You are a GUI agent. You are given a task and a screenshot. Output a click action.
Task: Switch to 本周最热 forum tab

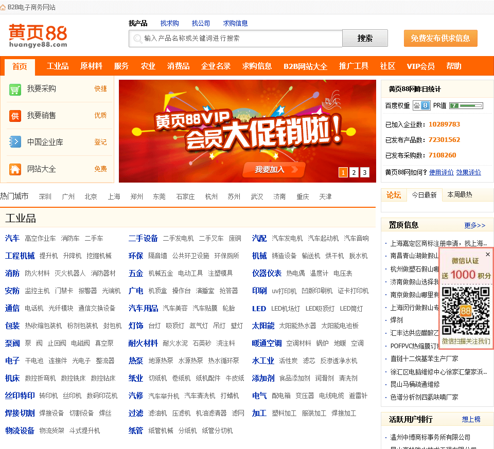click(460, 195)
